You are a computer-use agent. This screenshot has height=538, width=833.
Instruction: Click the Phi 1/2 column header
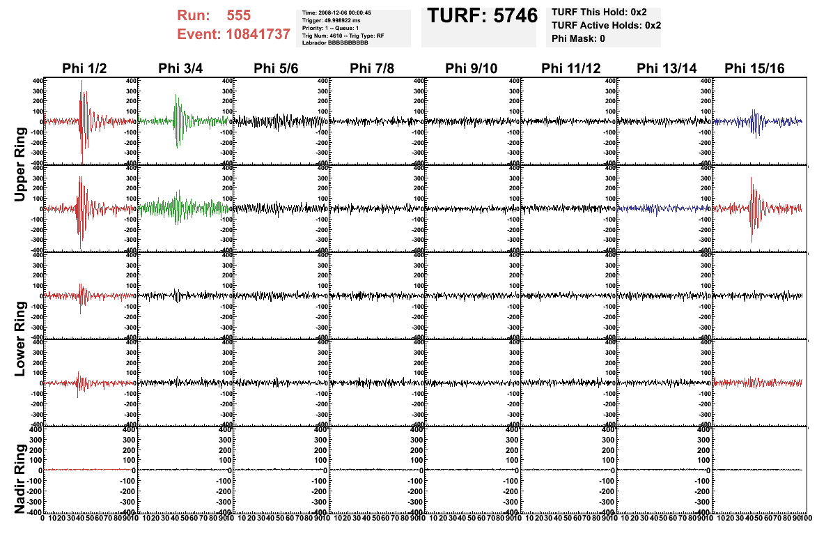(84, 68)
